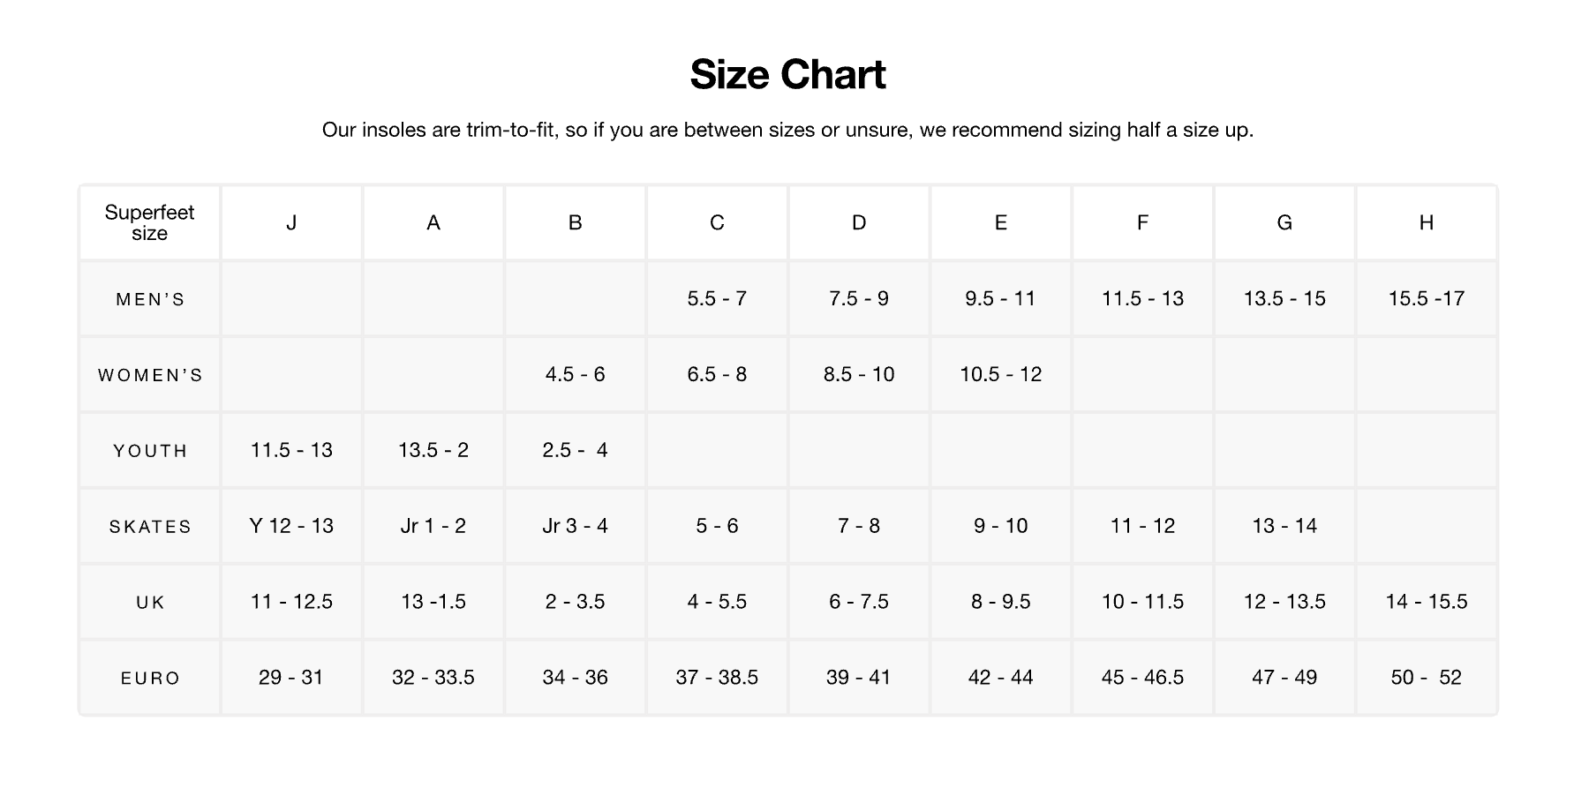Image resolution: width=1589 pixels, height=803 pixels.
Task: Select the EURO row label
Action: (150, 679)
